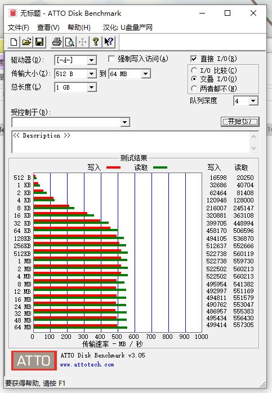This screenshot has height=393, width=272.
Task: Click the 64 MB row red write bar
Action: pos(75,325)
